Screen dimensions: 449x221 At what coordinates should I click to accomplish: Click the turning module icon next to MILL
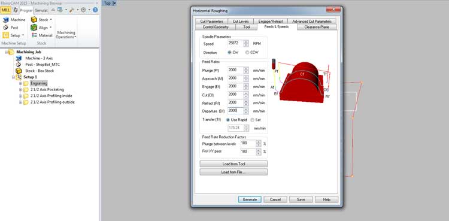point(16,10)
